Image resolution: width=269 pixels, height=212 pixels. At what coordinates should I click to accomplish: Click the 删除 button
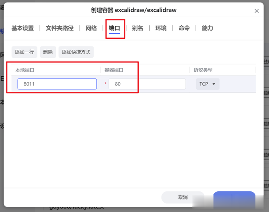[48, 52]
